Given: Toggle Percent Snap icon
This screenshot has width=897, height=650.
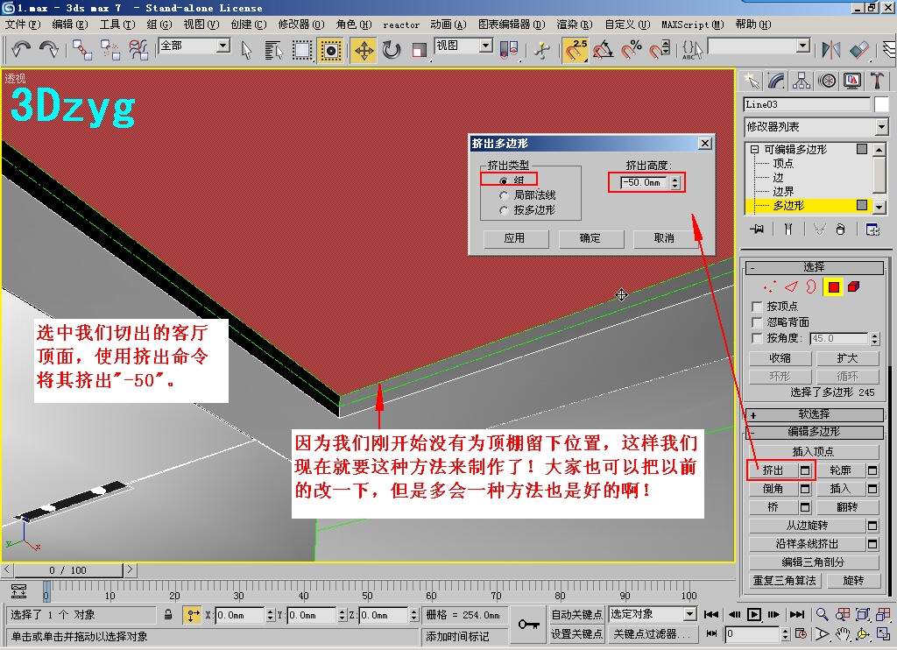Looking at the screenshot, I should (x=631, y=50).
